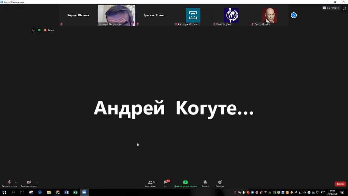
Task: Open the taskbar app left of Edge
Action: [x=31, y=192]
